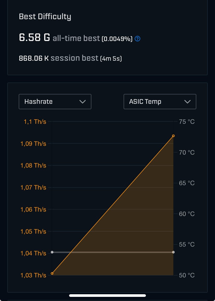Click the chevron in the Hashrate selector
This screenshot has height=301, width=215.
83,102
